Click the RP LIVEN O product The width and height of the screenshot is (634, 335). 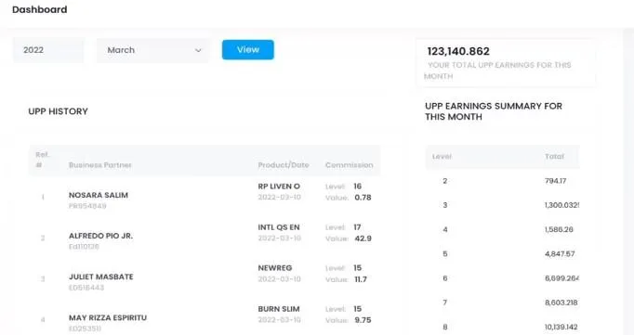[x=279, y=187]
